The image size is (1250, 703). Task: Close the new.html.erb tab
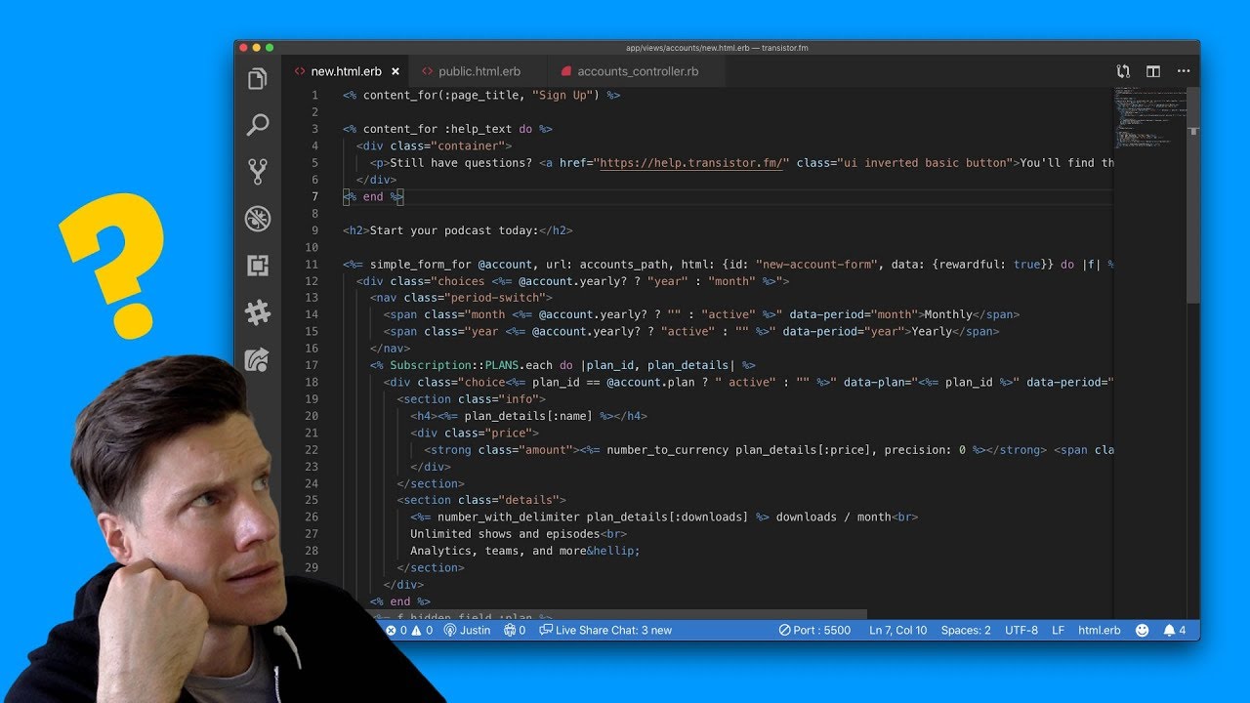[396, 71]
